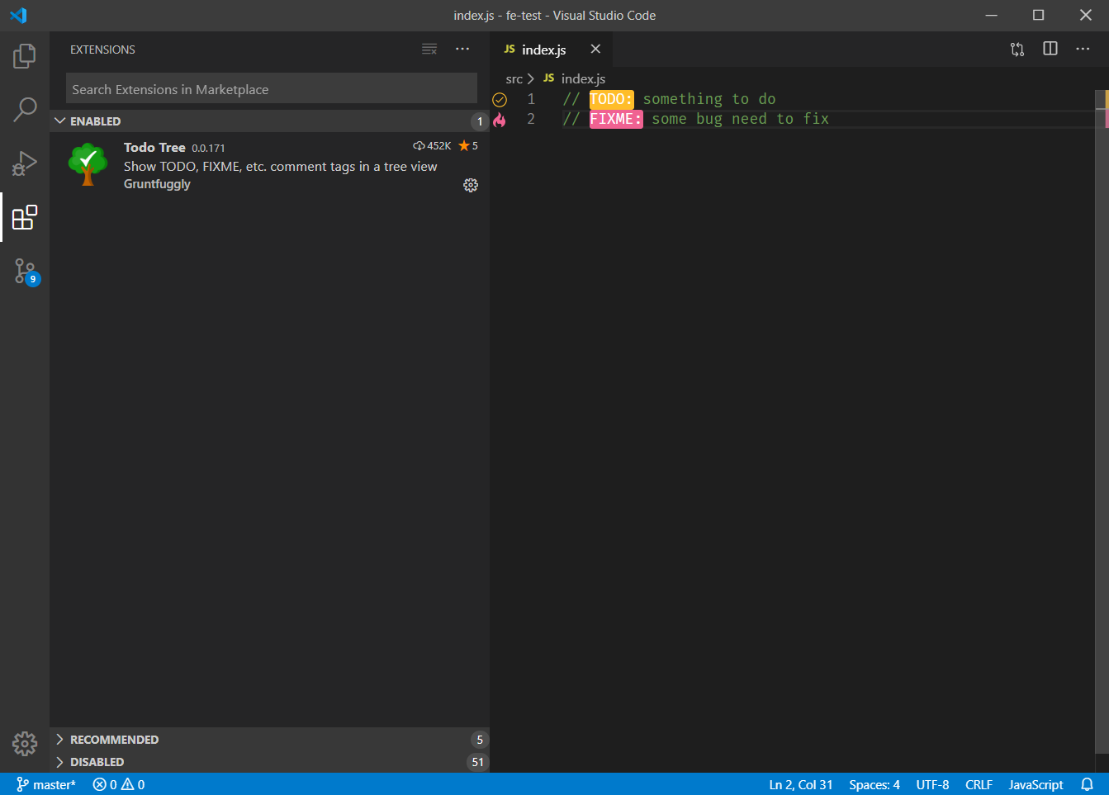Viewport: 1109px width, 795px height.
Task: Click the Gruntfuggly publisher name
Action: pos(157,184)
